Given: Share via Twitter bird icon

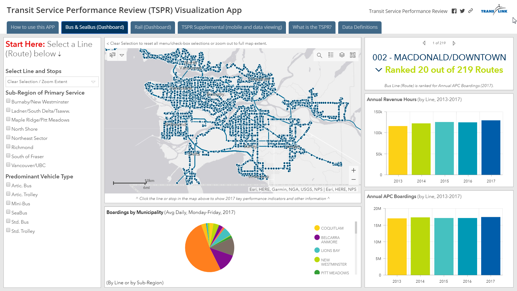Looking at the screenshot, I should [x=462, y=11].
